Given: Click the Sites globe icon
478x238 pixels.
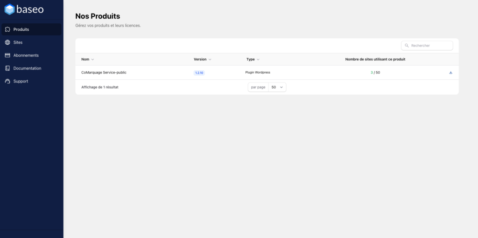Looking at the screenshot, I should pos(7,42).
